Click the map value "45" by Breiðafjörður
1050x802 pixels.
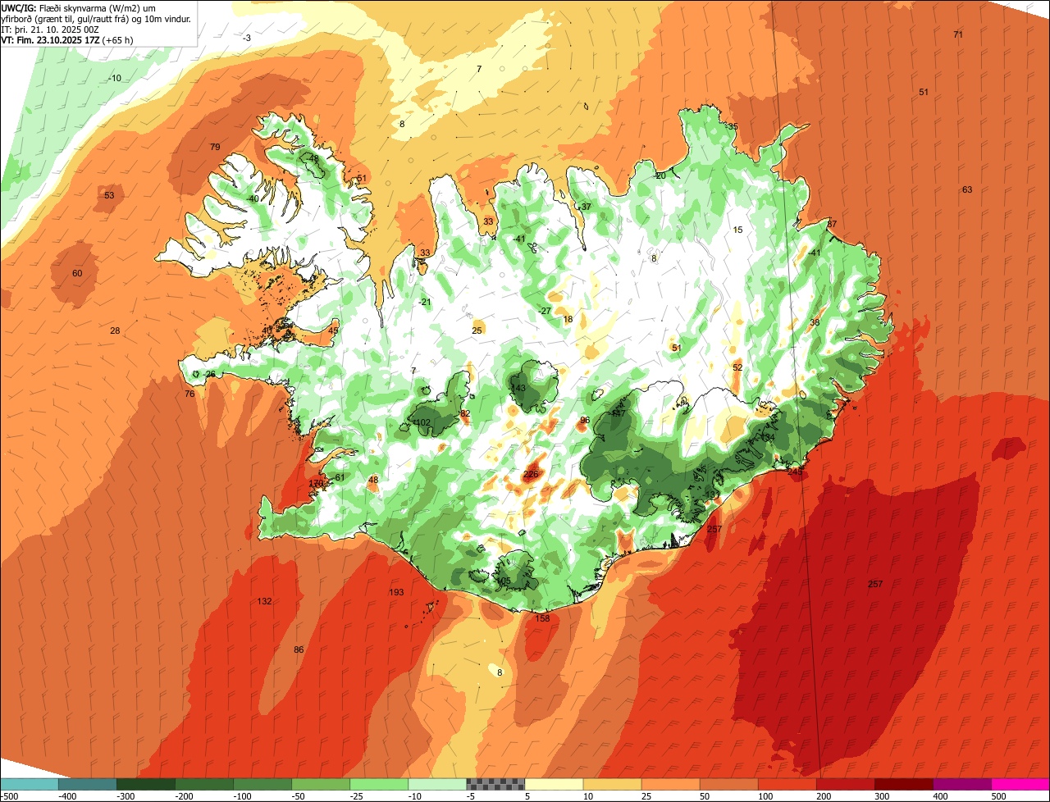click(333, 331)
